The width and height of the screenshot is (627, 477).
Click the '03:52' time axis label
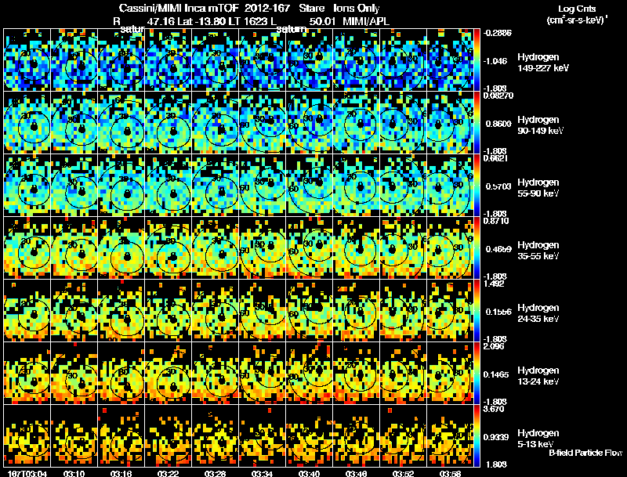[403, 474]
